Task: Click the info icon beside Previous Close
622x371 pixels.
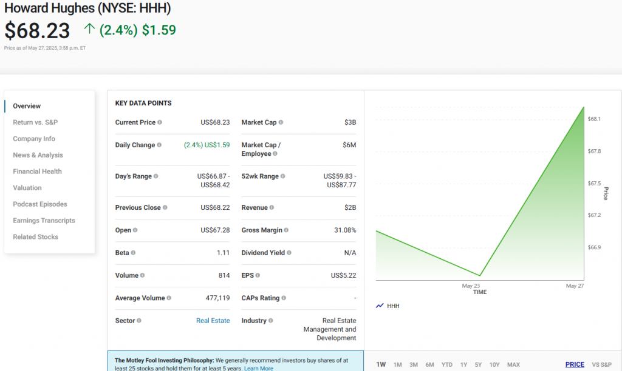Action: 165,207
